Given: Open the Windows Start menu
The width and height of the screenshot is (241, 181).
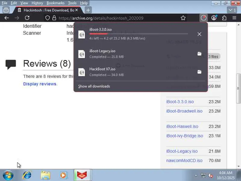Looking at the screenshot, I should pyautogui.click(x=8, y=175).
